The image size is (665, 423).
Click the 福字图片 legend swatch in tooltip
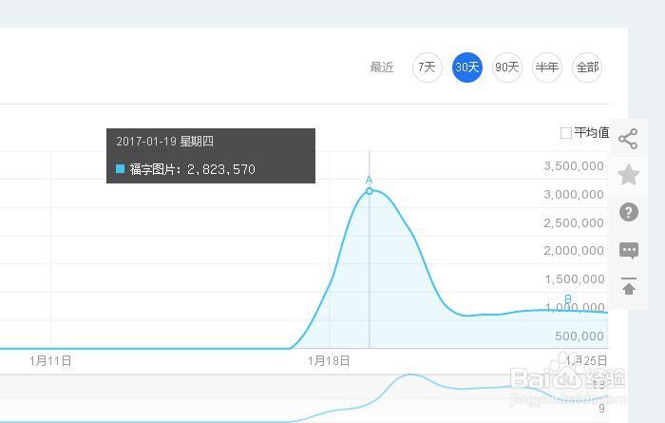120,169
